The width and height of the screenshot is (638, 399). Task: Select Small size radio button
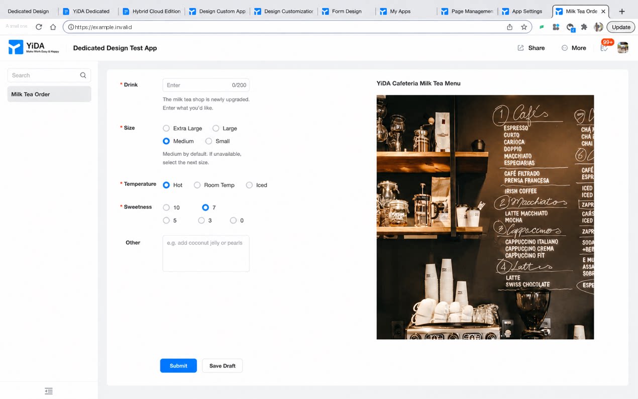[208, 141]
